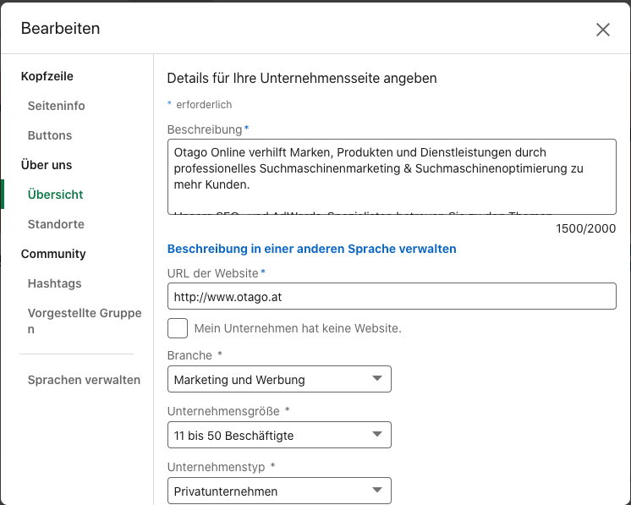
Task: Open Buttons section
Action: click(50, 135)
